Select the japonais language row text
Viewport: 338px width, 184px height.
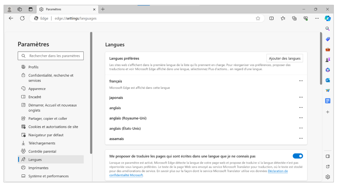(116, 98)
